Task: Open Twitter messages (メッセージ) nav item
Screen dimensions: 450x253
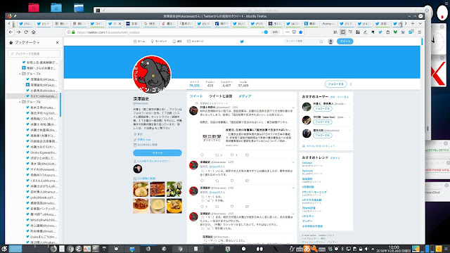Action: (x=195, y=41)
